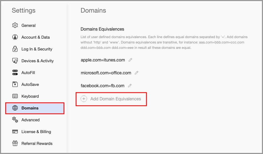
Task: Select the microsoft.com=office.com entry text
Action: click(x=106, y=73)
